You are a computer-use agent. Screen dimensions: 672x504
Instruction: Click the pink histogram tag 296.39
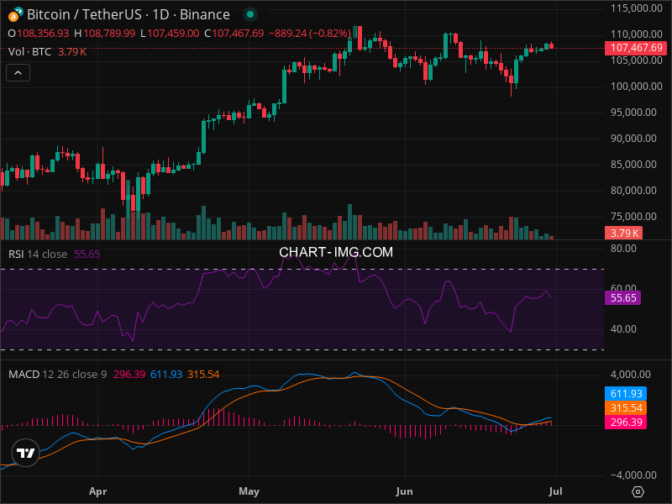coord(626,423)
